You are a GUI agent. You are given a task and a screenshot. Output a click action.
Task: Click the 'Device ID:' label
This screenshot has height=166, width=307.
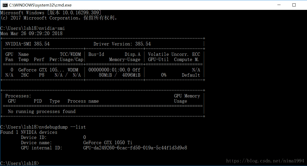[34, 138]
